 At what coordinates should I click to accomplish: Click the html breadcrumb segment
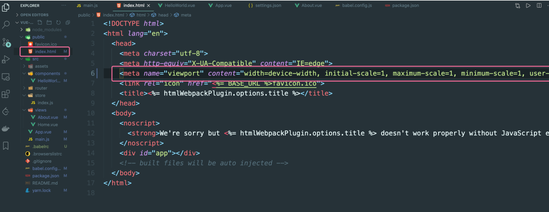tap(138, 15)
